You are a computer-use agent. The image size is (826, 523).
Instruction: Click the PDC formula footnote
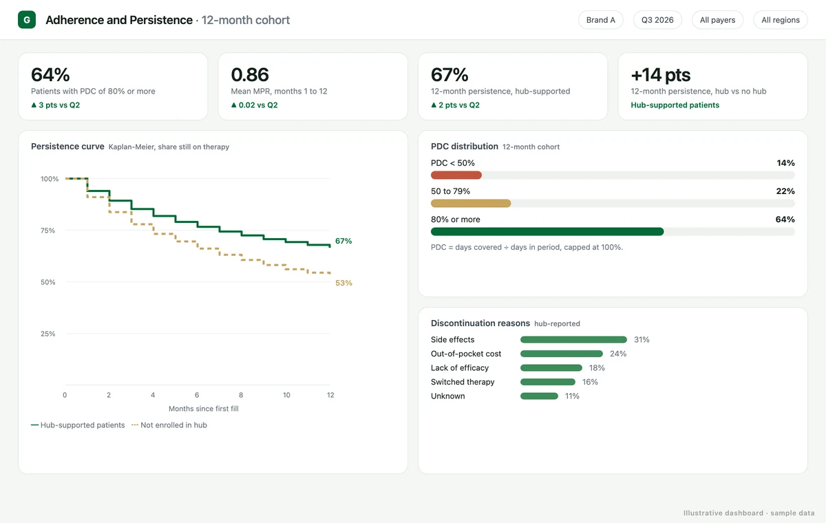tap(527, 247)
